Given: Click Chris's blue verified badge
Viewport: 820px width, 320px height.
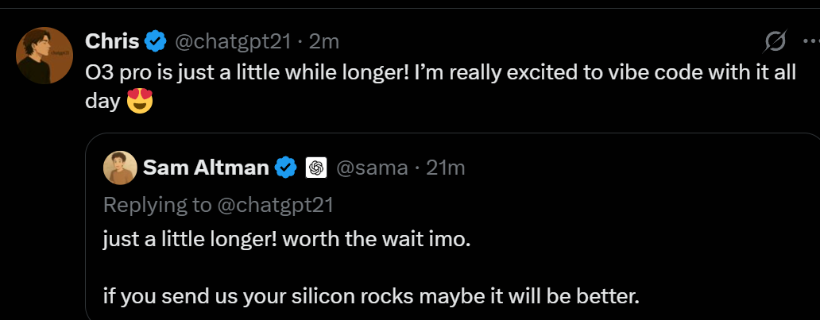Looking at the screenshot, I should coord(155,40).
